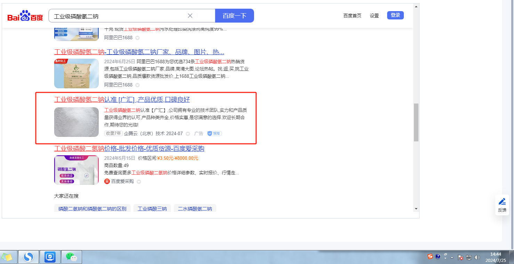Image resolution: width=514 pixels, height=264 pixels.
Task: Click the 阿里巴巴1688 source under 昌利化工 result
Action: coord(119,85)
